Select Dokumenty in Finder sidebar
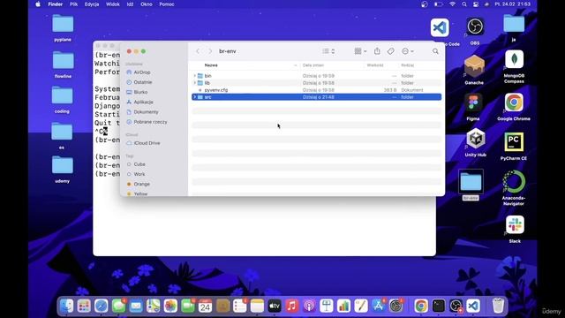This screenshot has height=318, width=565. tap(146, 112)
